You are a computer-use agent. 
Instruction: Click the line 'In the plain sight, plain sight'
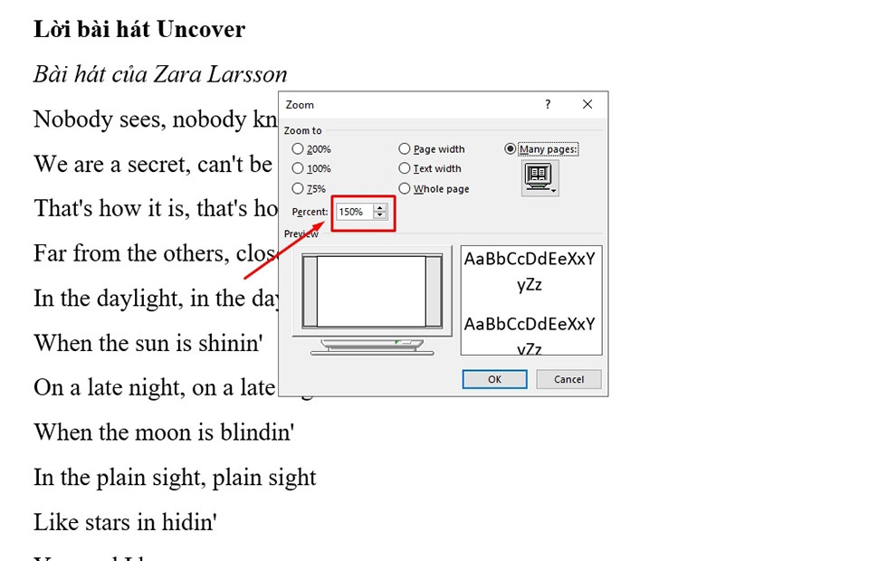pyautogui.click(x=175, y=477)
